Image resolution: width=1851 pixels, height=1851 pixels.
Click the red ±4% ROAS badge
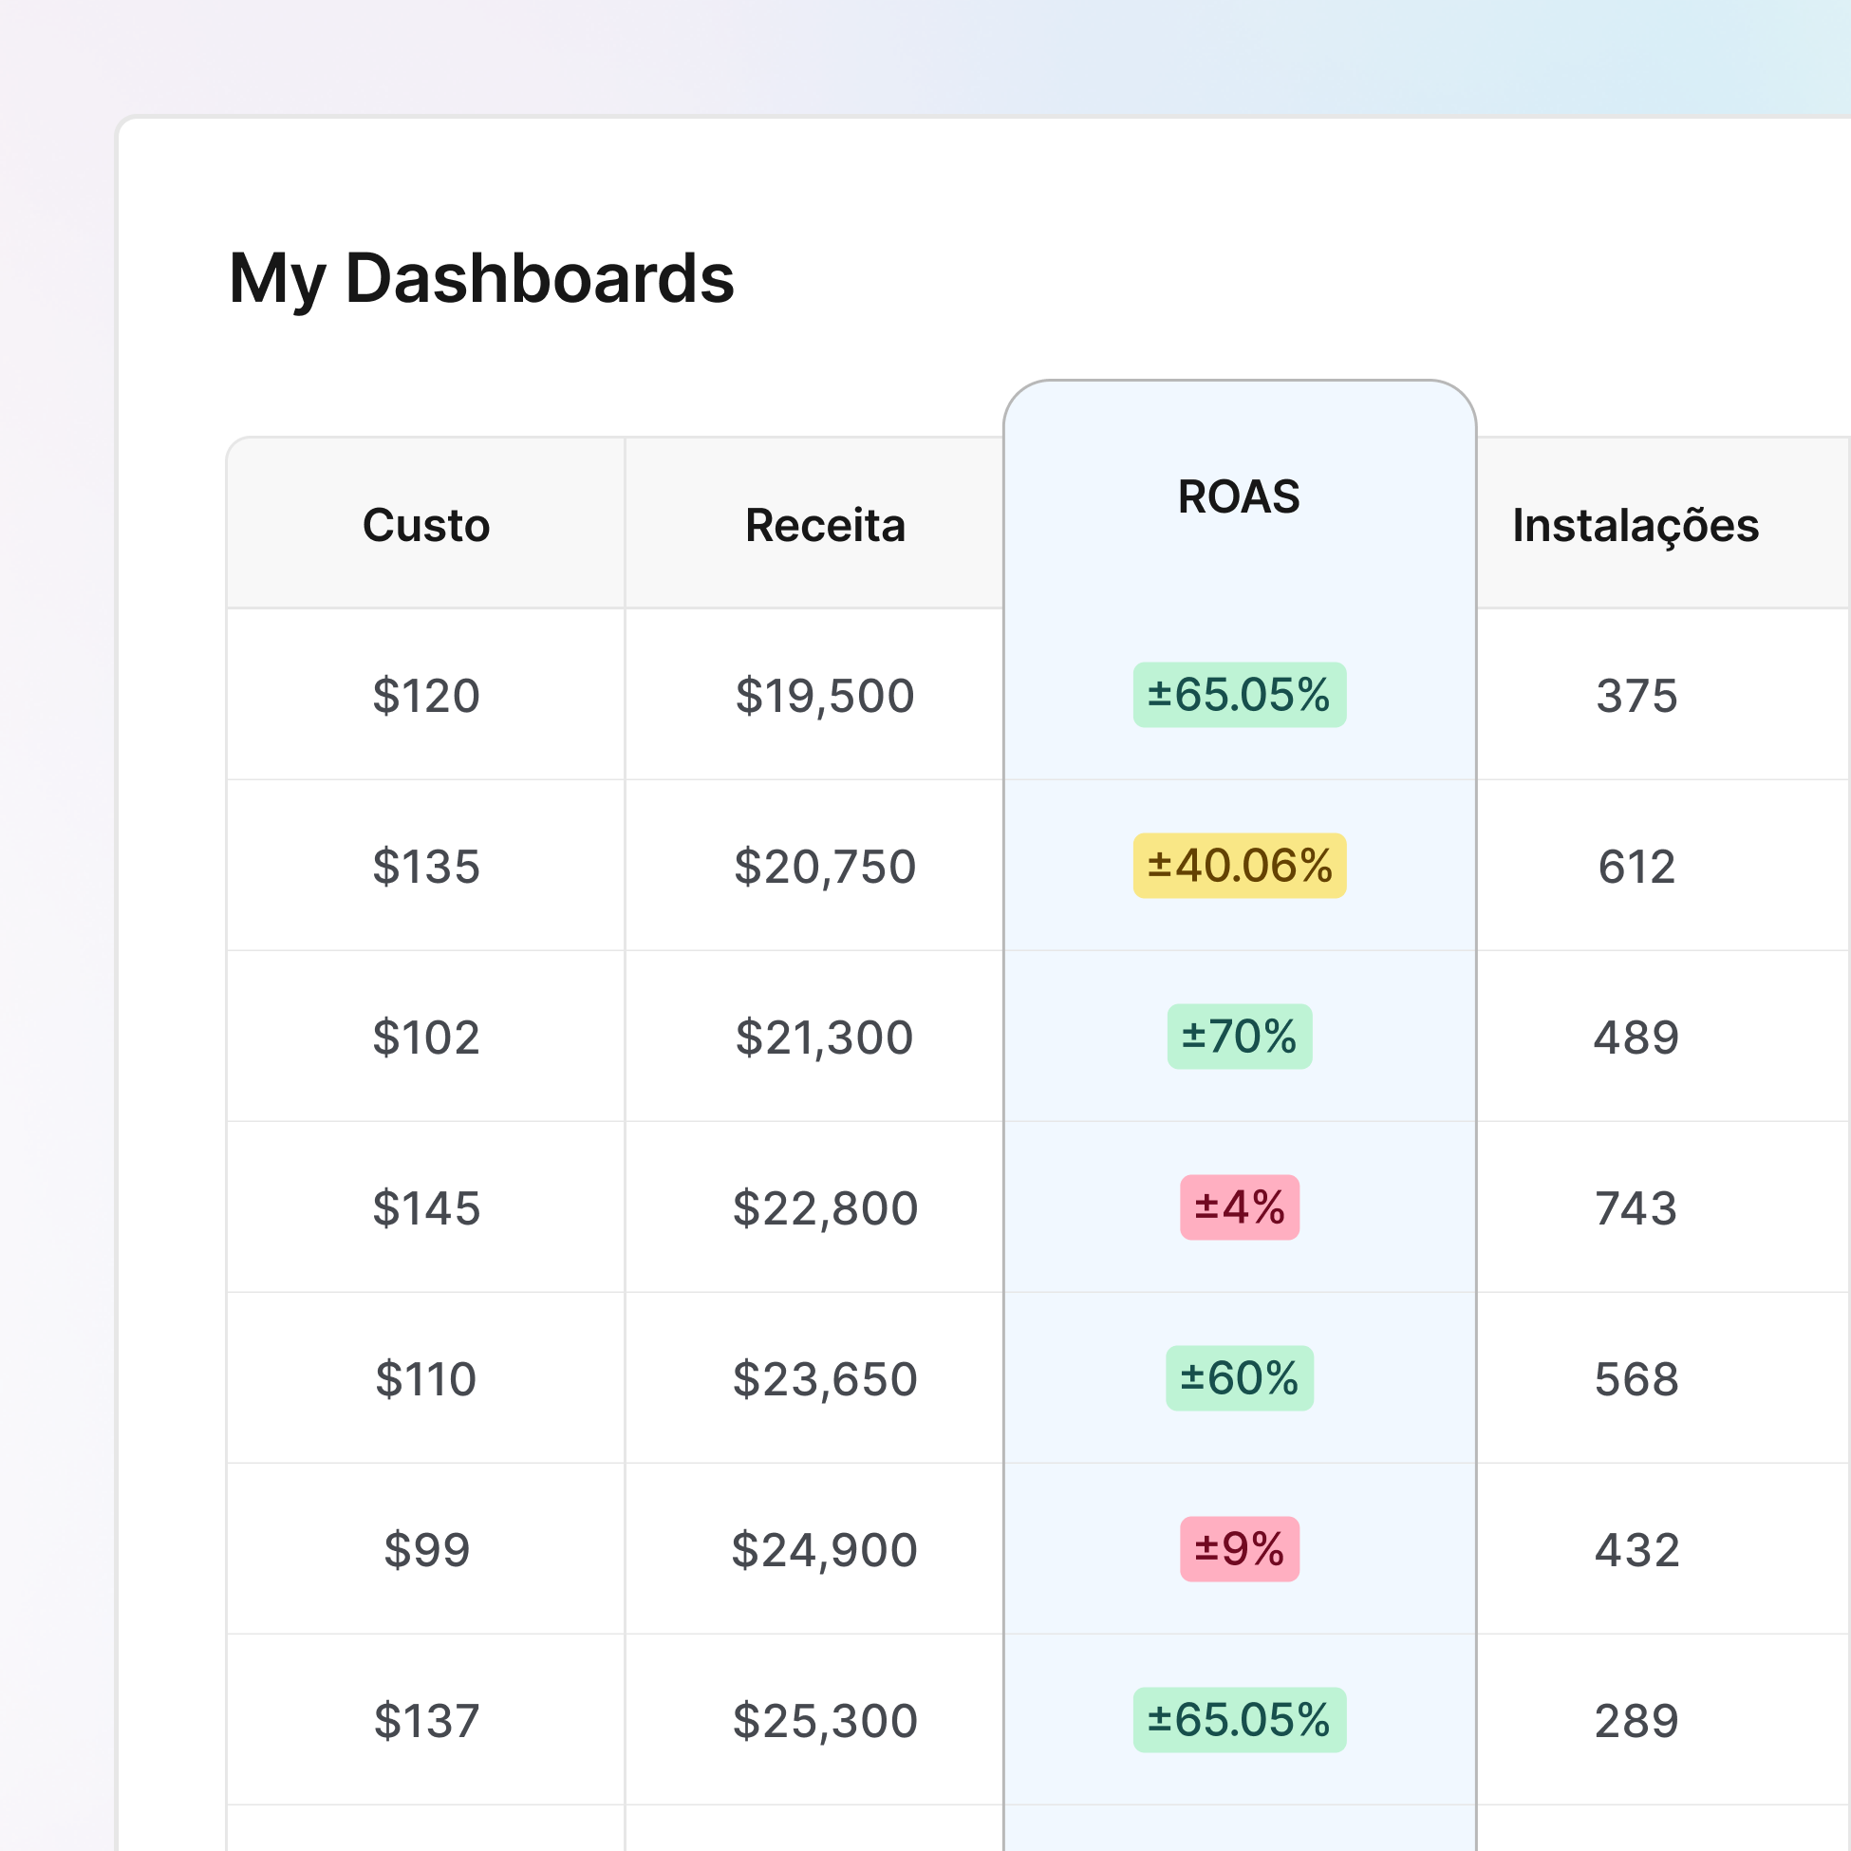coord(1239,1207)
